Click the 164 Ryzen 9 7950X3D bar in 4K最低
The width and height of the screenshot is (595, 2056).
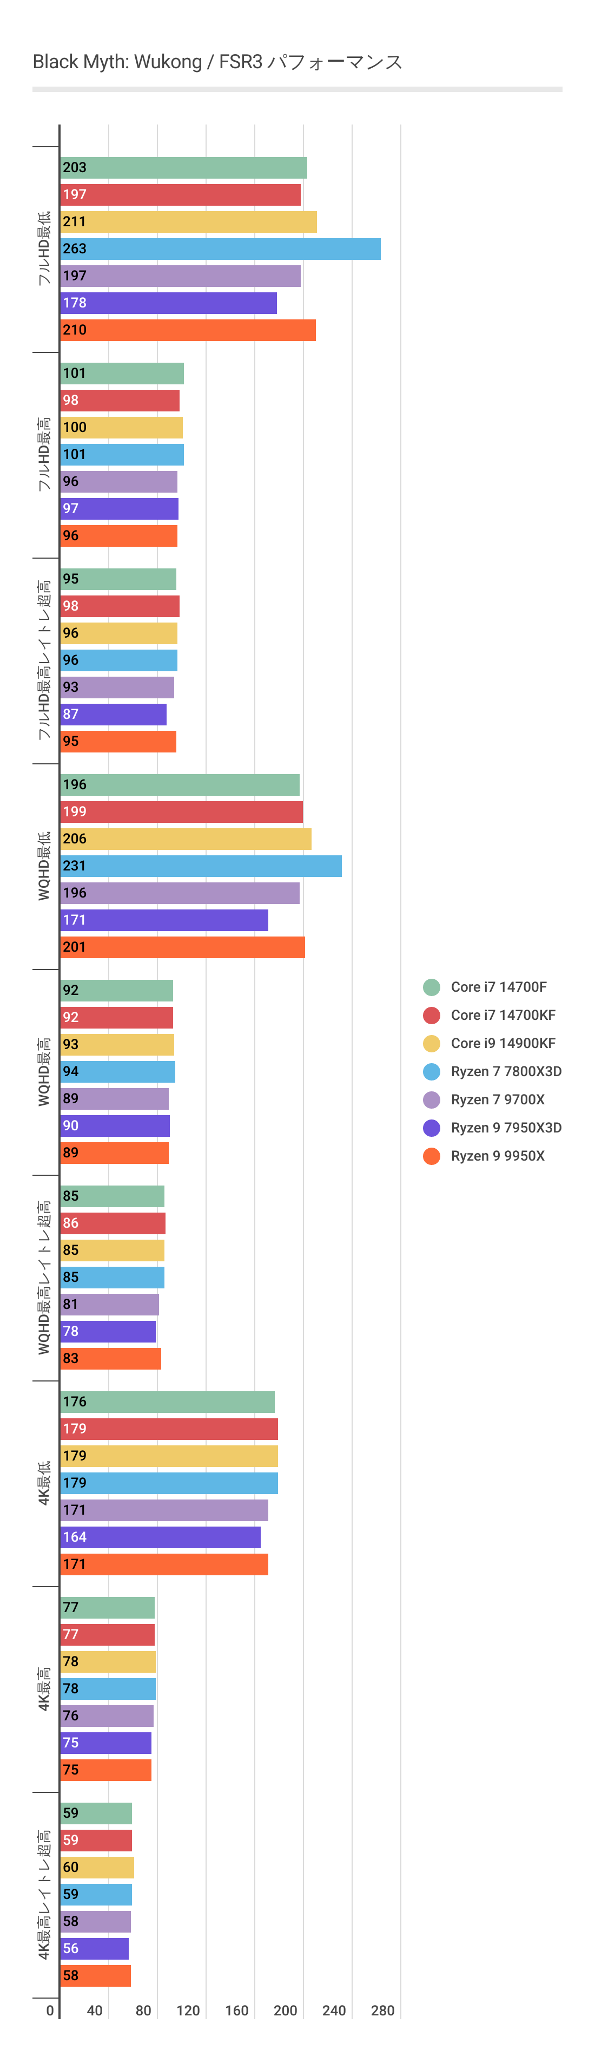coord(160,1537)
